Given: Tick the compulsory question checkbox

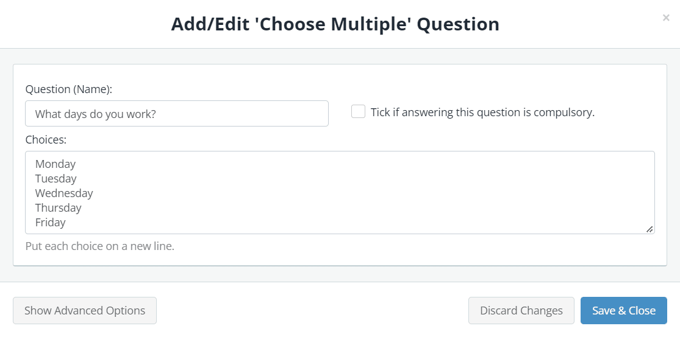Looking at the screenshot, I should (358, 111).
